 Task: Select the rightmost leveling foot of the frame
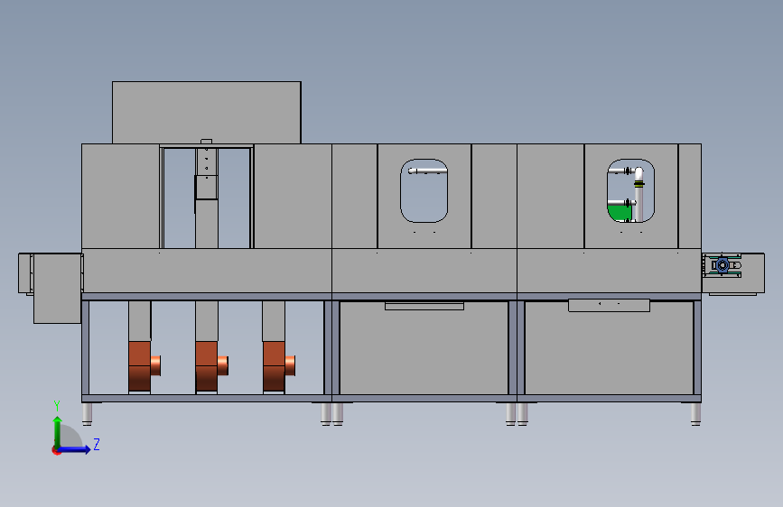click(x=695, y=414)
